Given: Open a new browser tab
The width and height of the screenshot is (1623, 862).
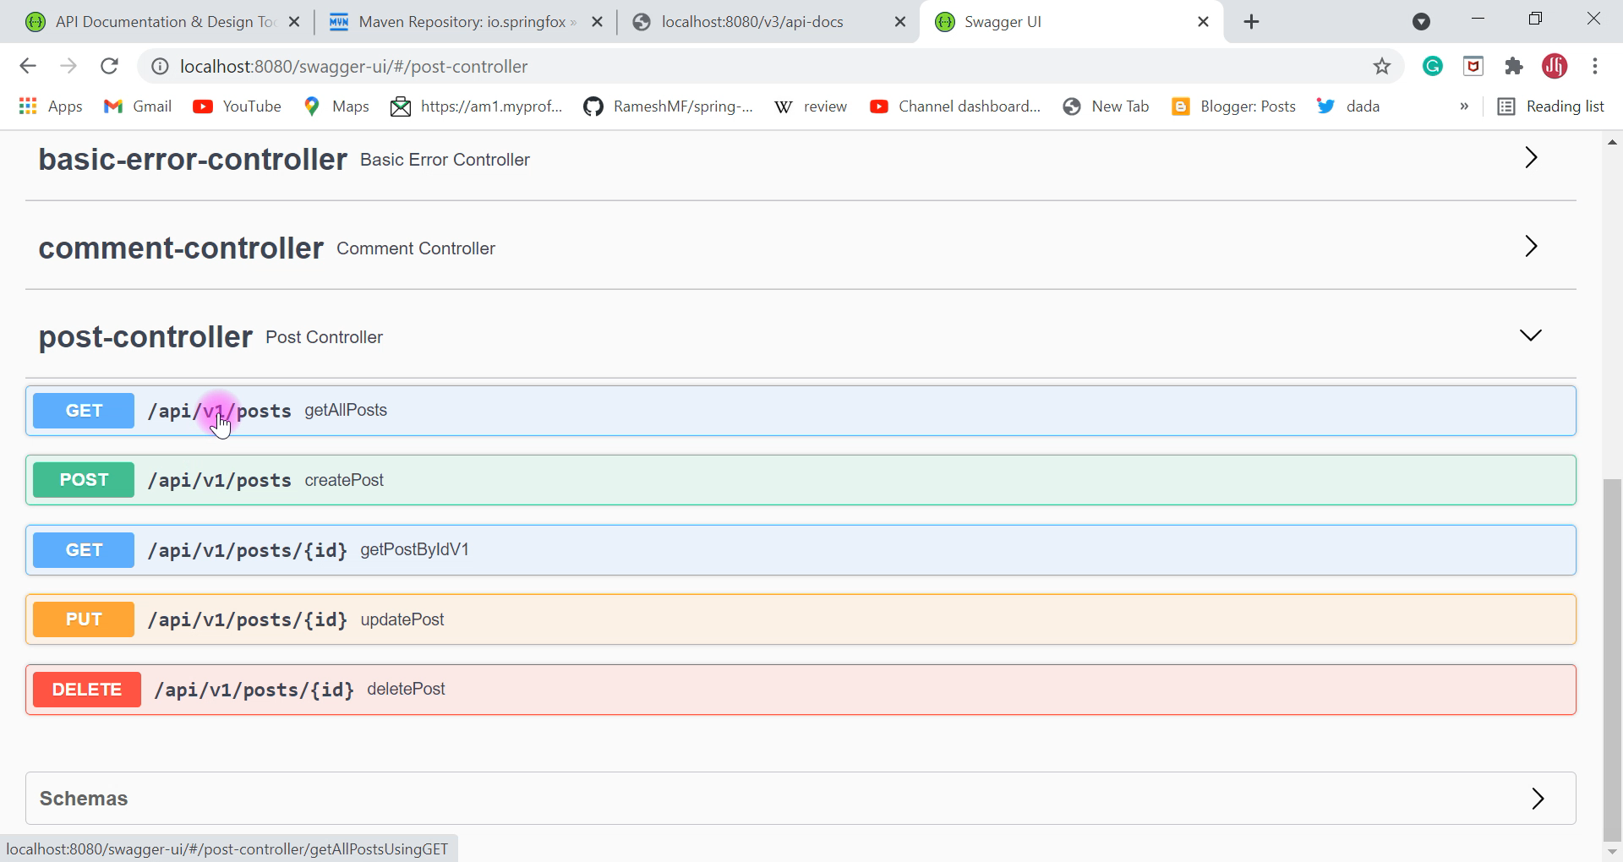Looking at the screenshot, I should (1252, 22).
